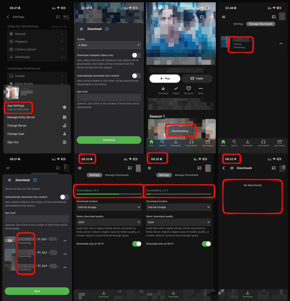
Task: Switch to Manage Downloads tab on the 08.33 screen
Action: pyautogui.click(x=117, y=175)
